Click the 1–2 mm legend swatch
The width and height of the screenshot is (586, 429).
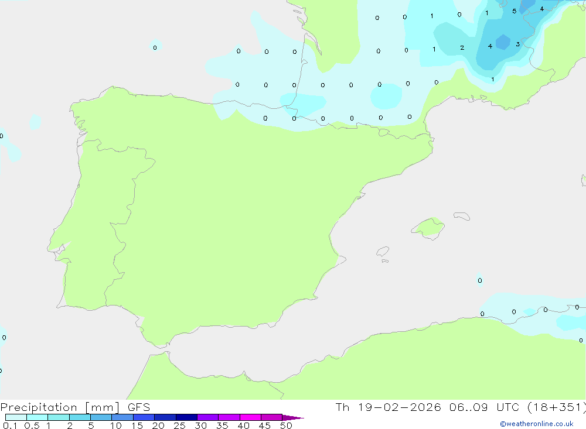pos(58,417)
